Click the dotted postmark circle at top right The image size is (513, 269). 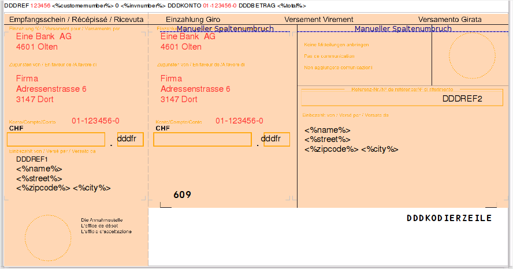pos(472,55)
